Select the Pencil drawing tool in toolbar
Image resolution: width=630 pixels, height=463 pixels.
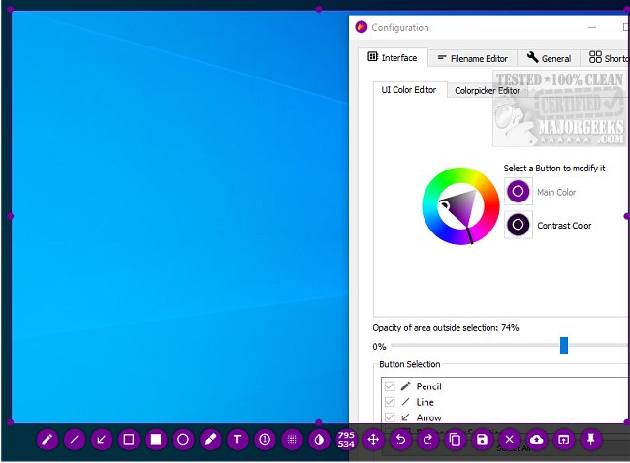[47, 440]
